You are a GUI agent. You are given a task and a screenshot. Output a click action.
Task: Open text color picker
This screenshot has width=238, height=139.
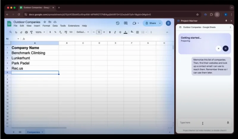(125, 32)
